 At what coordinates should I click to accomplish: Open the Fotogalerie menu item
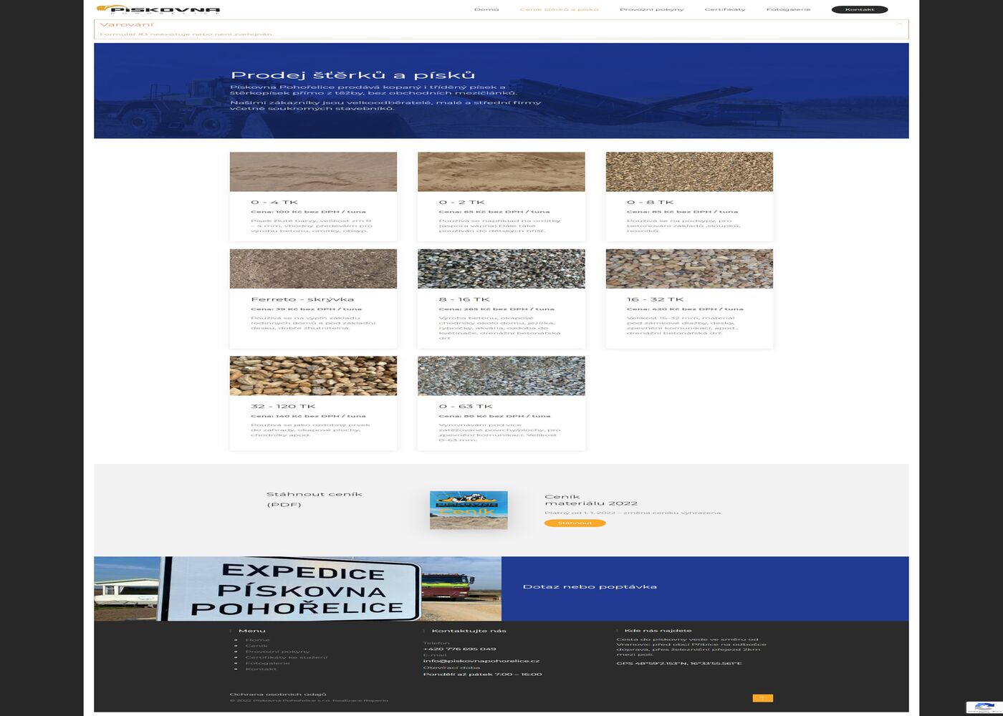click(788, 9)
